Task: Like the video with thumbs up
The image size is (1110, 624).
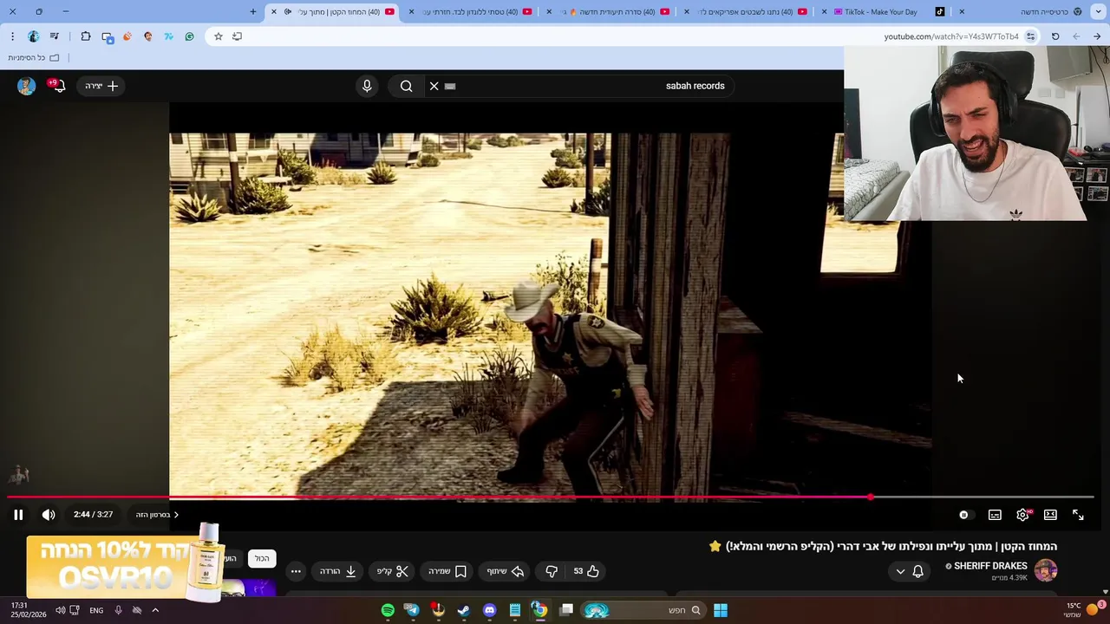Action: pyautogui.click(x=586, y=571)
